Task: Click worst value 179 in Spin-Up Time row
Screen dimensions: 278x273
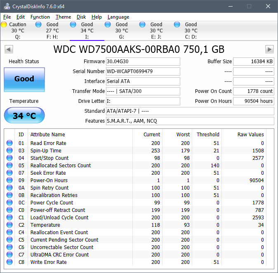Action: [185, 150]
